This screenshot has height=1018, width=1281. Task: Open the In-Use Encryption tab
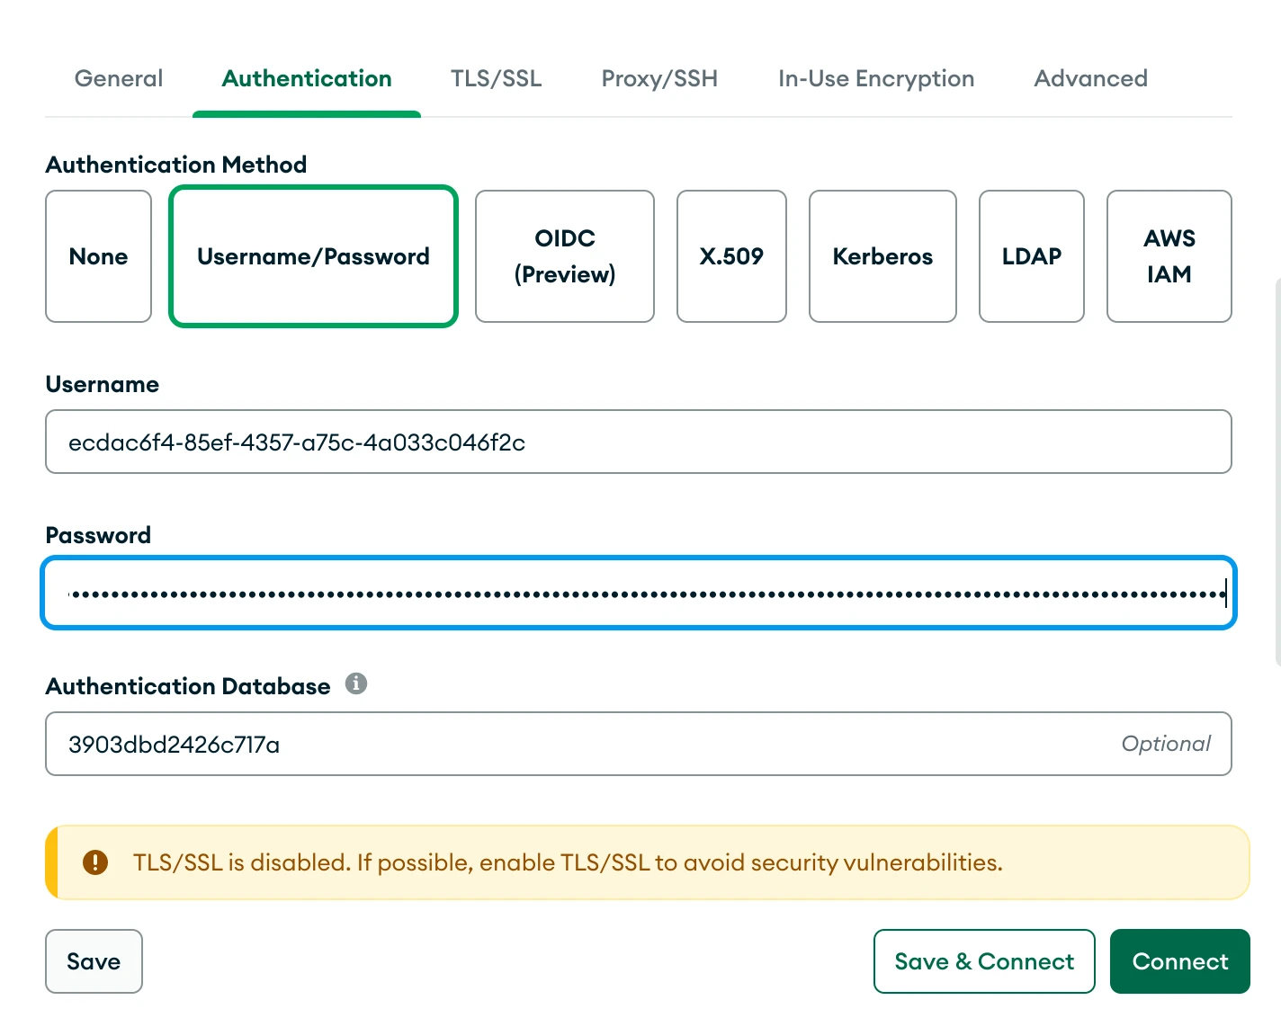point(875,78)
